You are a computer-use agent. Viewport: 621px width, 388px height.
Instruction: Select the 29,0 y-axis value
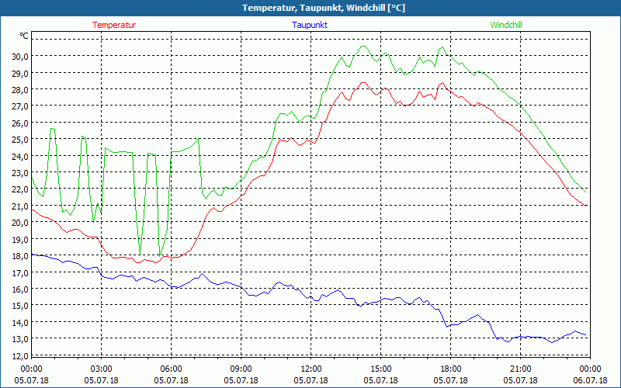click(20, 73)
